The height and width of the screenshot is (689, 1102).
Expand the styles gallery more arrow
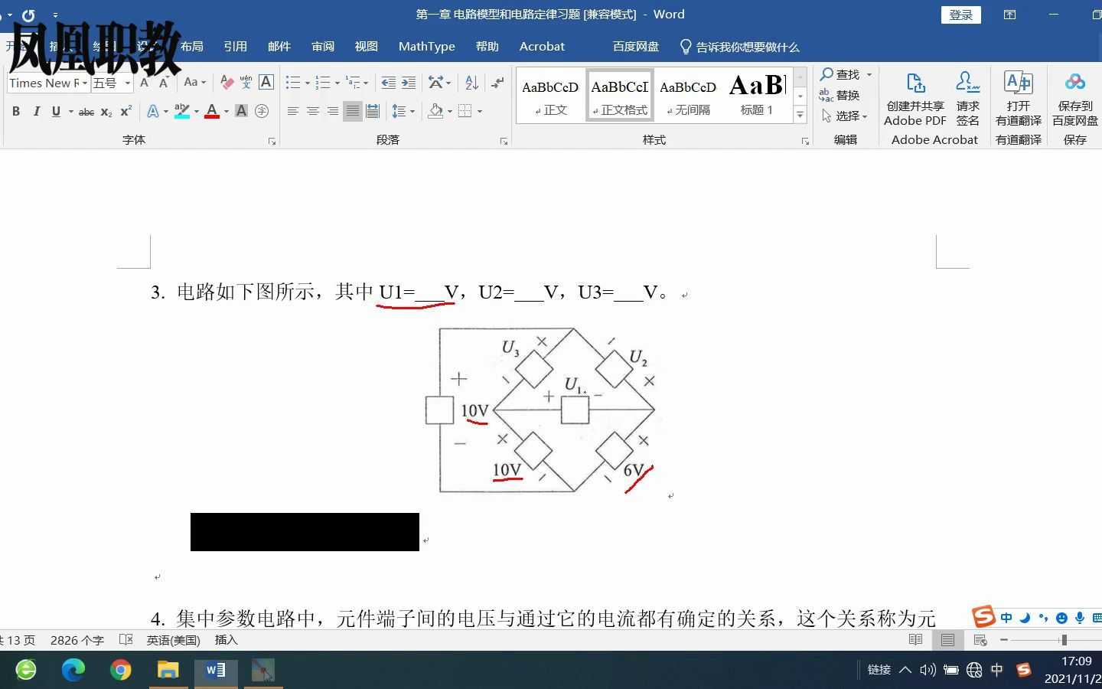coord(800,115)
